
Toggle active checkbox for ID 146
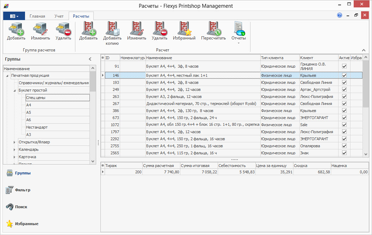click(x=344, y=75)
